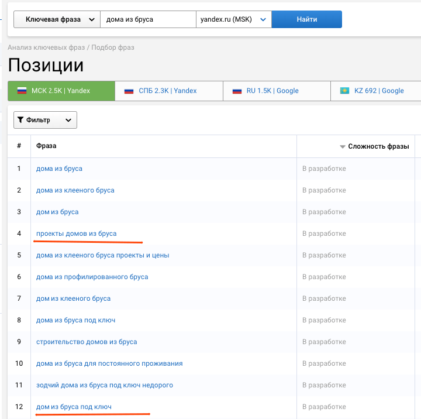Open дома из клееного бруса проекты и цены
The width and height of the screenshot is (421, 419).
pyautogui.click(x=102, y=255)
